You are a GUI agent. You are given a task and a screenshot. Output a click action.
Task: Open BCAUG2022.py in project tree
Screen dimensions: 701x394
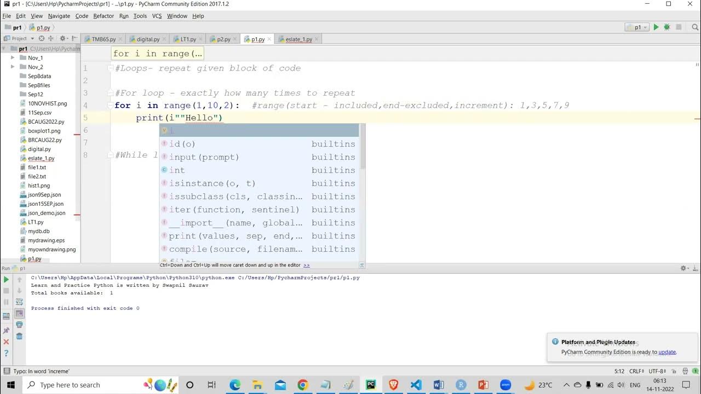pos(46,121)
